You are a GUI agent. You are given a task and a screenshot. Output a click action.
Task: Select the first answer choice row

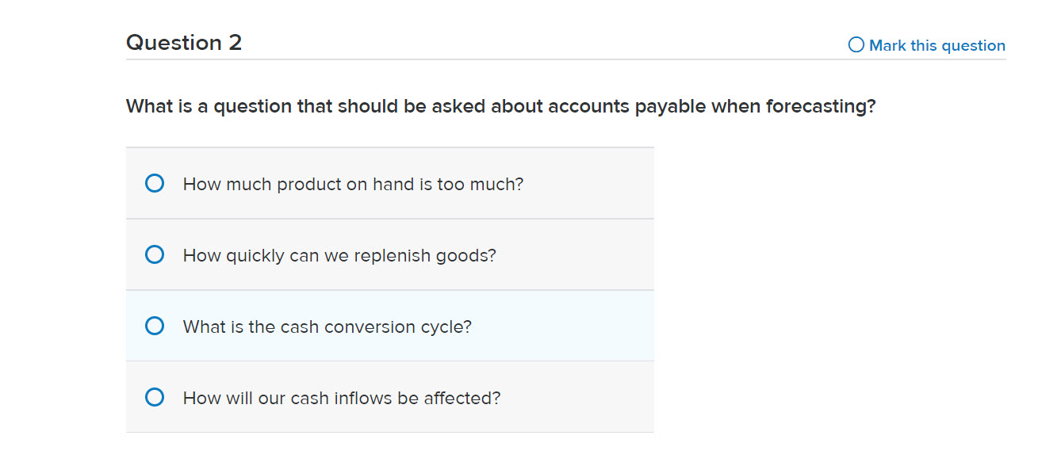tap(389, 183)
